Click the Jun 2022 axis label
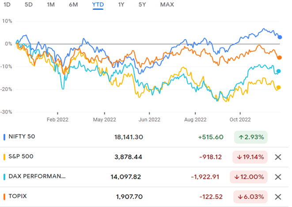Image resolution: width=292 pixels, height=207 pixels. 149,120
